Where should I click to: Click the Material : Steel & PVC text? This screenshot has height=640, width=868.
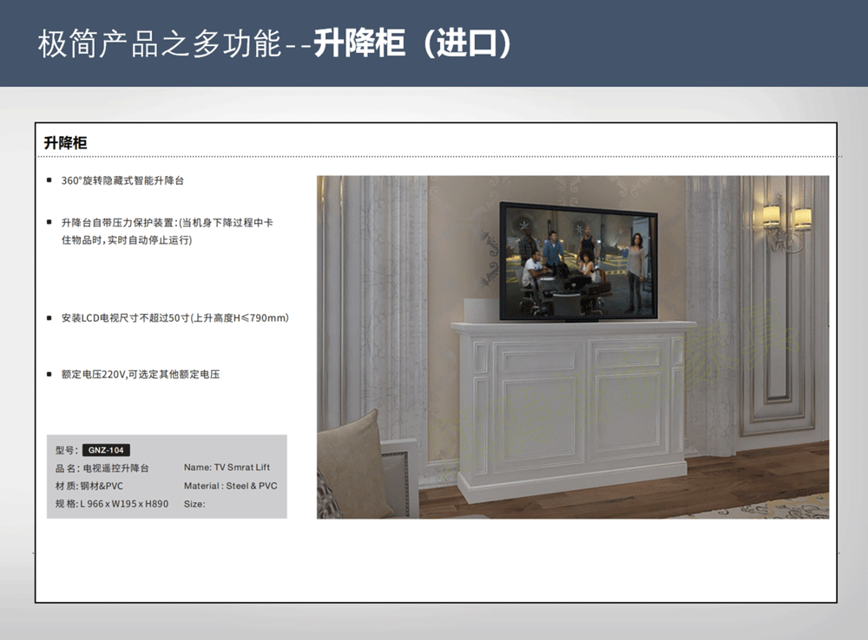click(230, 487)
